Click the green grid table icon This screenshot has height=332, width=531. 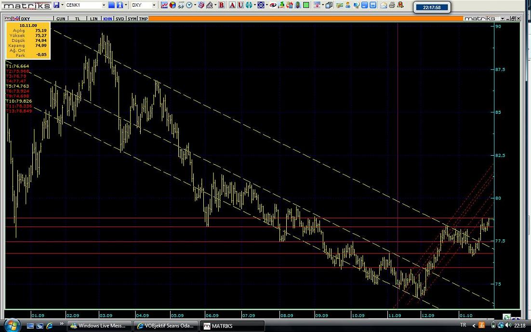[x=305, y=5]
